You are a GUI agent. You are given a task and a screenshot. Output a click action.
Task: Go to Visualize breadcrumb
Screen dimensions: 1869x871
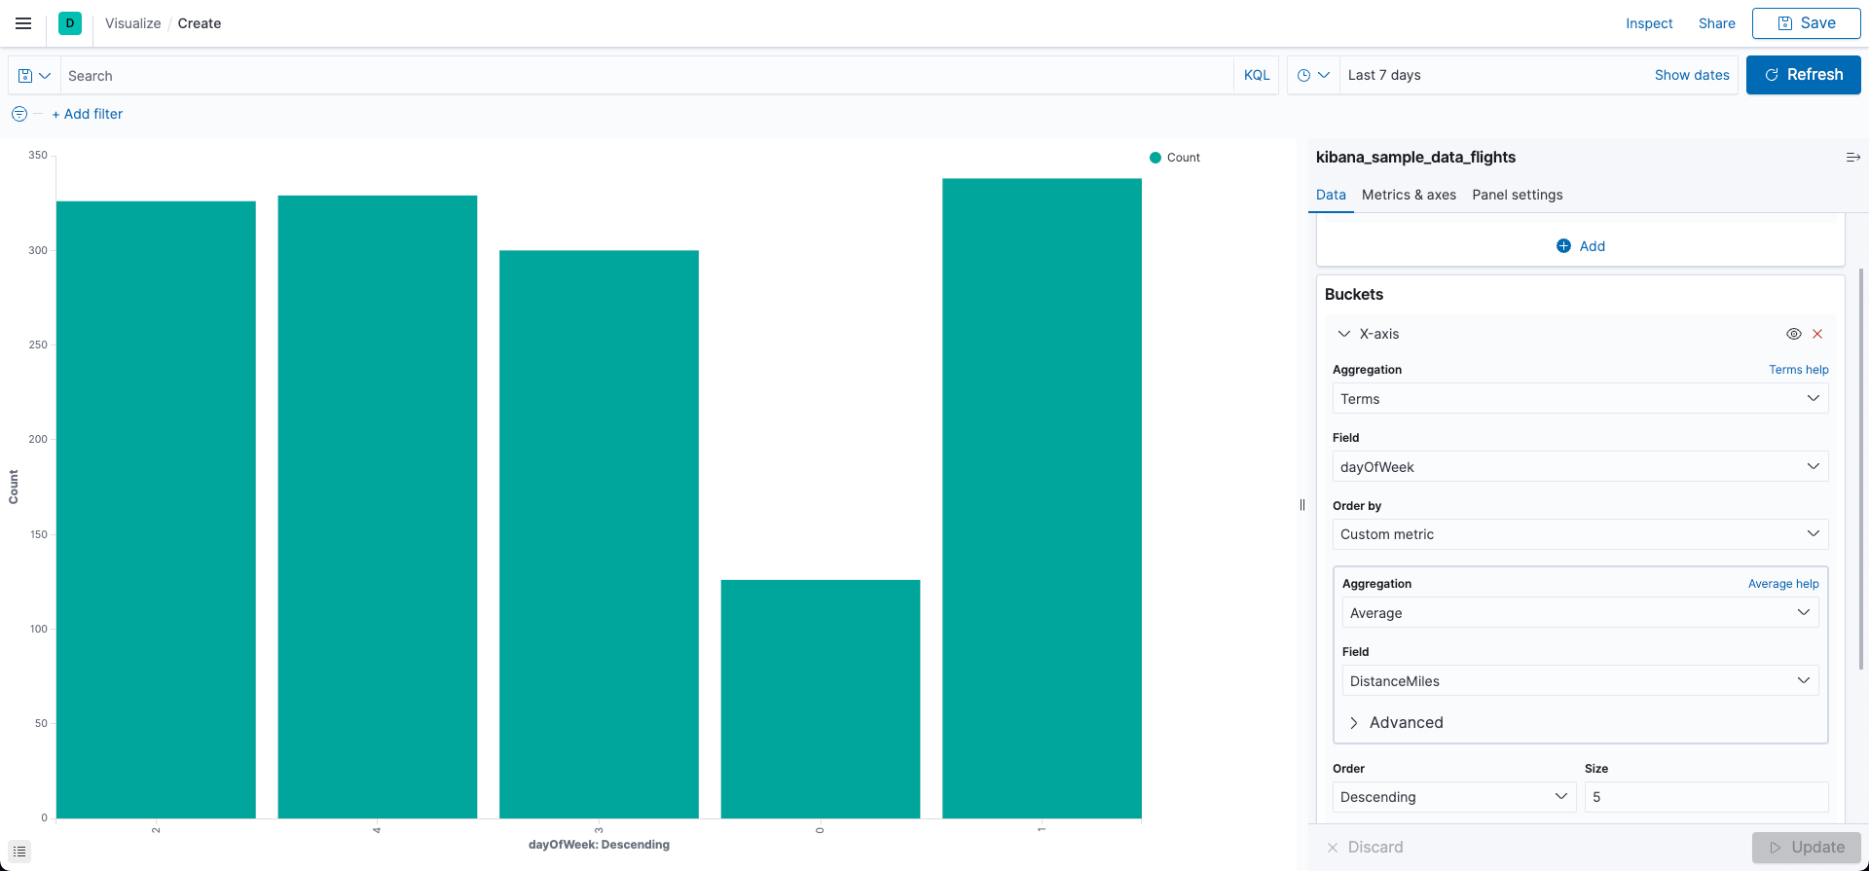(x=133, y=23)
